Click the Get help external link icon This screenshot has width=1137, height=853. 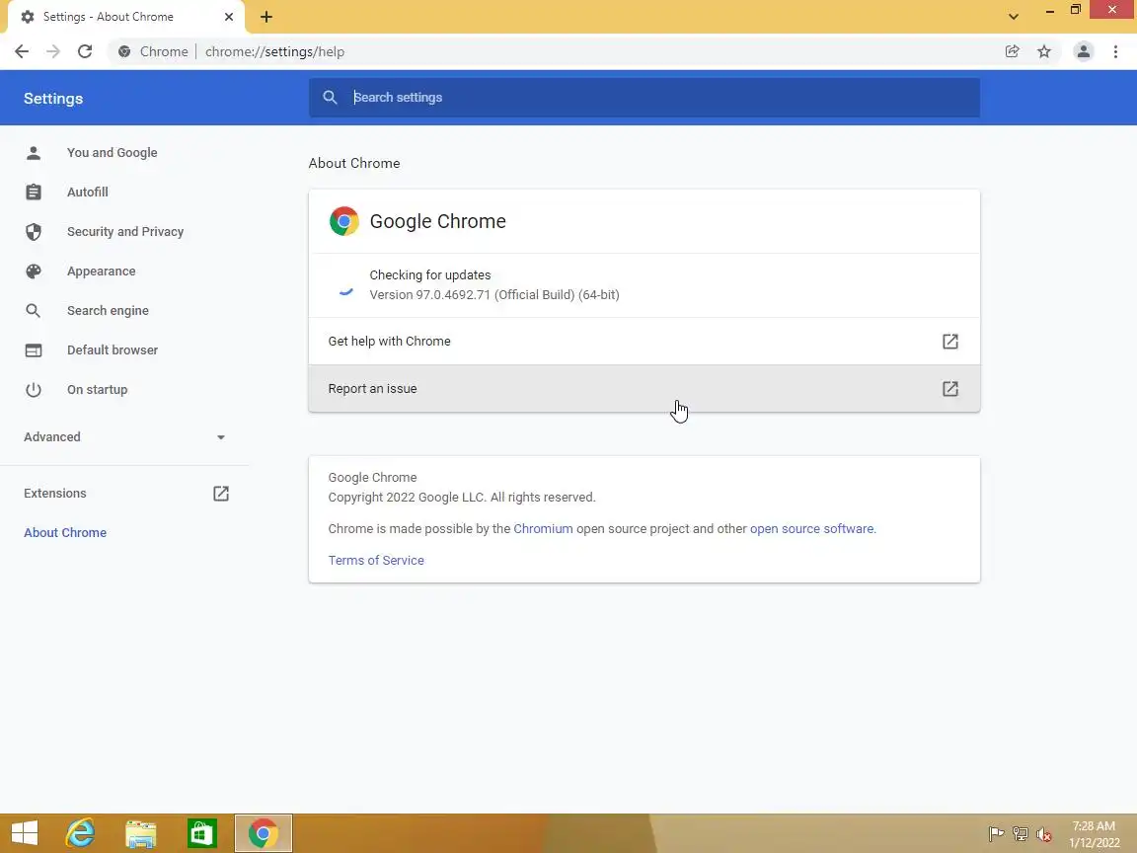point(949,341)
